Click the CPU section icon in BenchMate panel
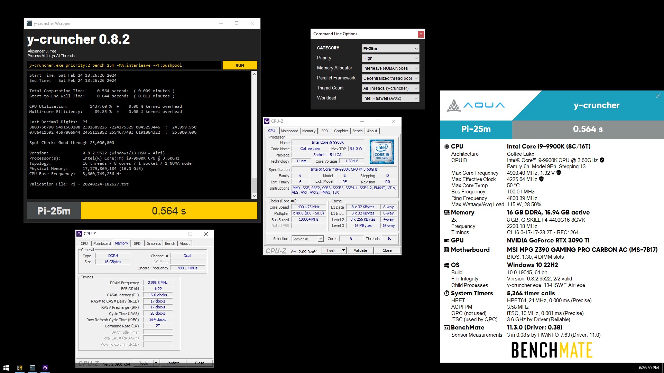 (x=446, y=146)
